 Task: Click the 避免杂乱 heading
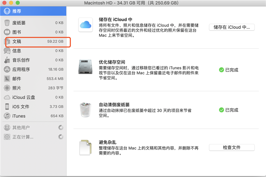(x=107, y=142)
